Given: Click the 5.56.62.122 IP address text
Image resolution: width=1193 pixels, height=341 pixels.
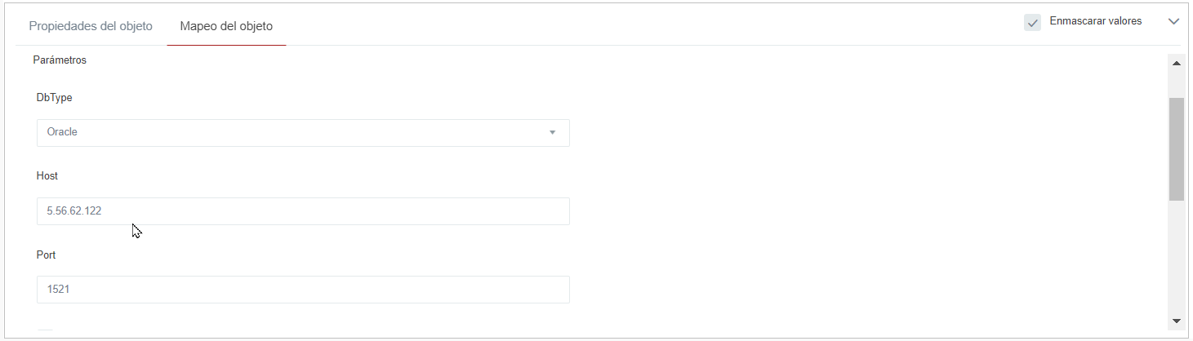Looking at the screenshot, I should [x=74, y=211].
